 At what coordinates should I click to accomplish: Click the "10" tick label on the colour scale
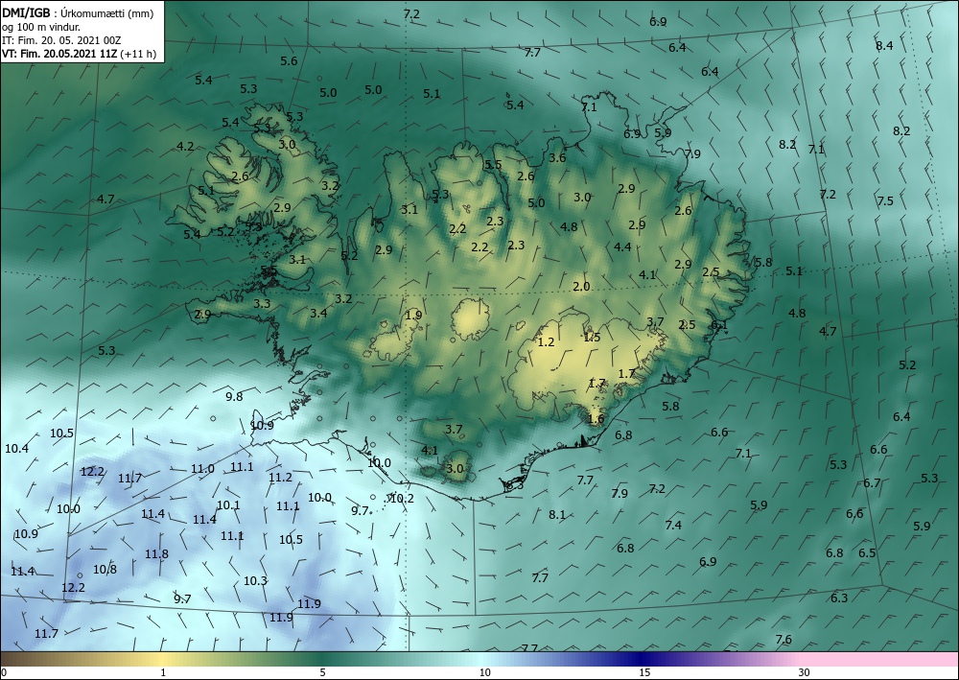click(x=484, y=672)
